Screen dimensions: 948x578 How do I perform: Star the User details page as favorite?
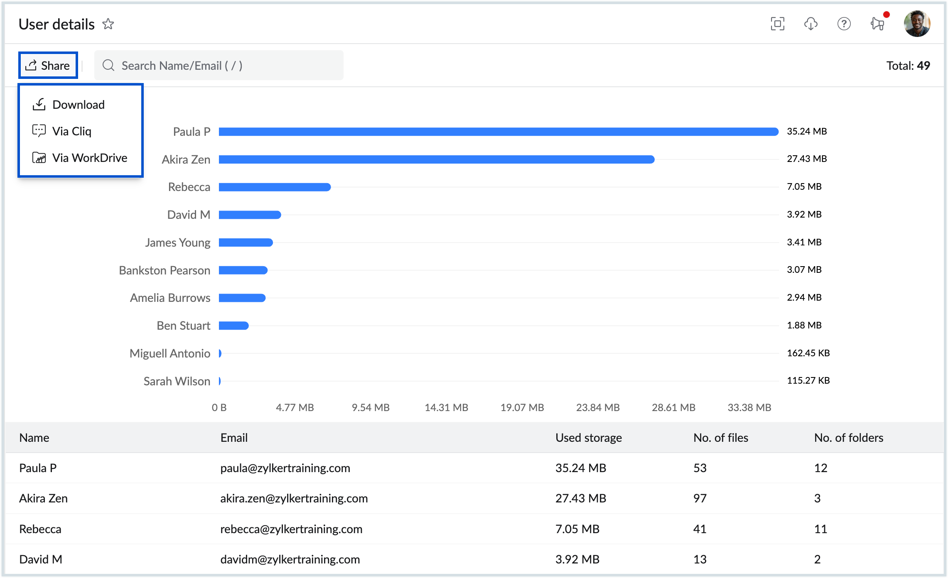108,24
